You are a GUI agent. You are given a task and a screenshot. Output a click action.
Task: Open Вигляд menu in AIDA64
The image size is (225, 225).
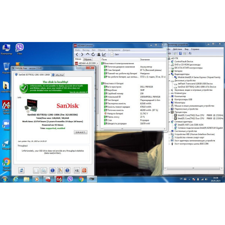point(86,50)
